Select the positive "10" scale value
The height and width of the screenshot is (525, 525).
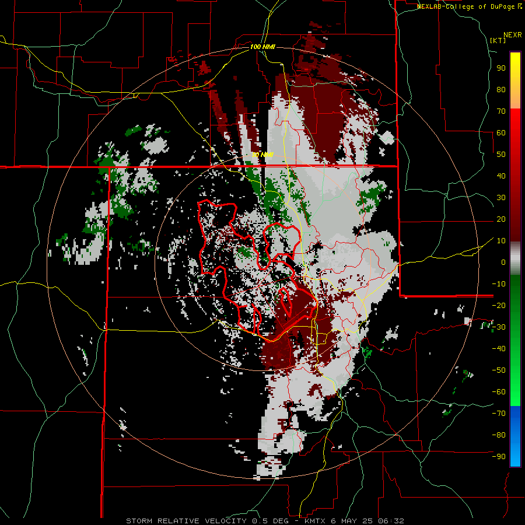pos(501,241)
